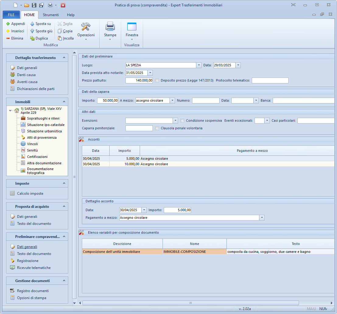Image resolution: width=337 pixels, height=314 pixels.
Task: Click the Elimina button
Action: click(15, 38)
